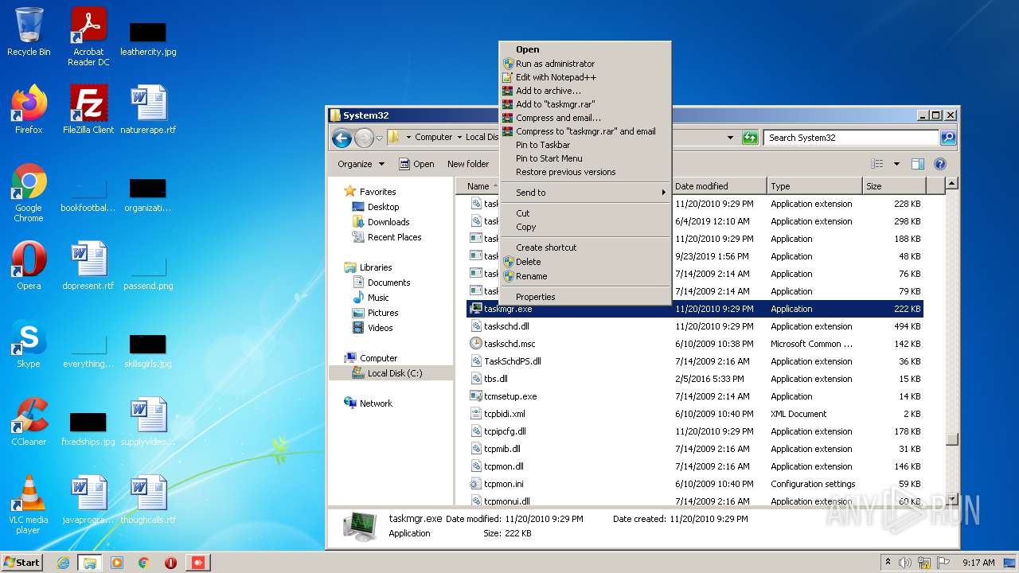Launch CCleaner desktop shortcut
1019x573 pixels.
29,422
